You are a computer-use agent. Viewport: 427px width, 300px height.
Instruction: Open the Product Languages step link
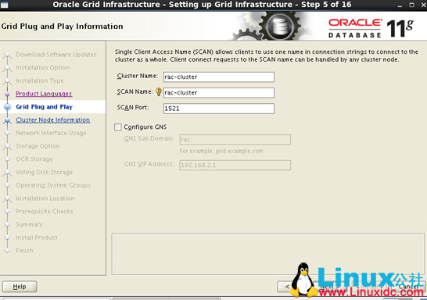(x=44, y=94)
